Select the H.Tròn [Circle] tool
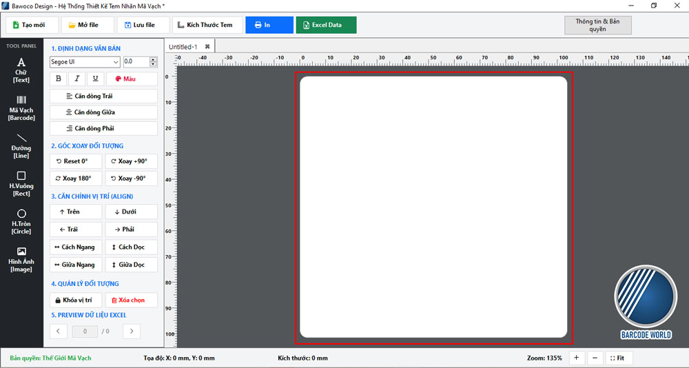The image size is (689, 368). 21,222
